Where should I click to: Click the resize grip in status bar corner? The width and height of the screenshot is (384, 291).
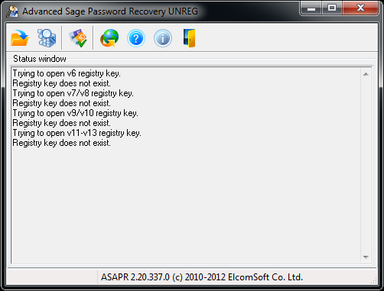373,280
